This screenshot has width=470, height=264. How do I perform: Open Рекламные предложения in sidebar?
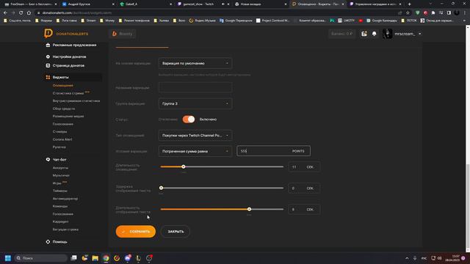click(74, 45)
